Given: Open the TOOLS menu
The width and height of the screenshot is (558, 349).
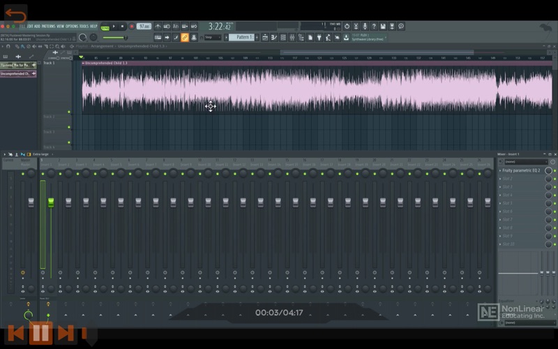Looking at the screenshot, I should 84,27.
